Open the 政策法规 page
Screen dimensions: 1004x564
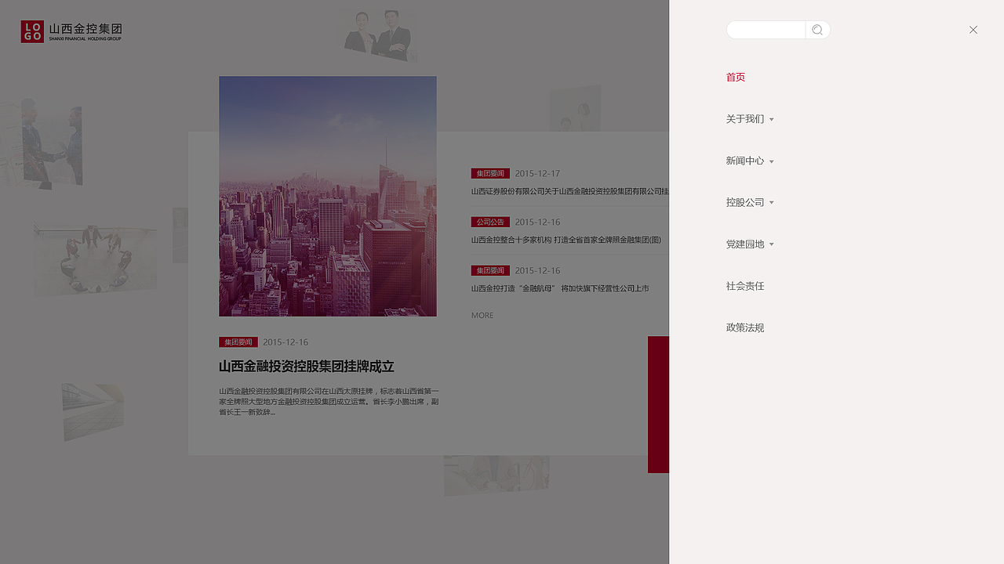point(745,327)
